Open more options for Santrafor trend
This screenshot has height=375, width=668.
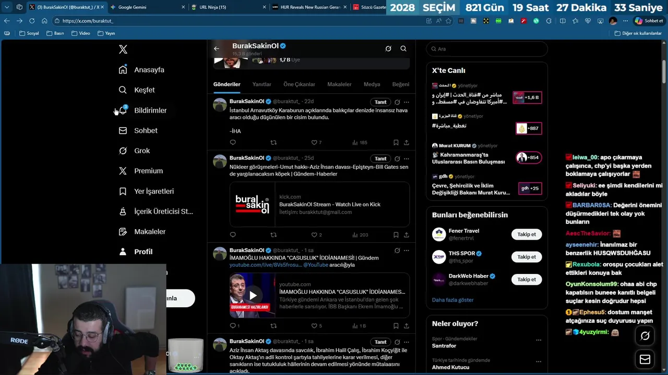coord(538,340)
